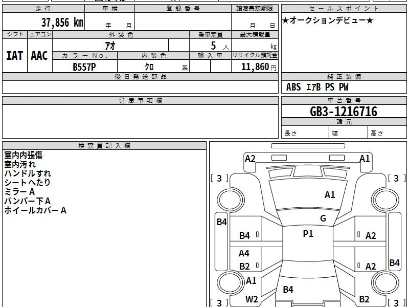The height and width of the screenshot is (307, 409).
Task: Click the A4 damage mark on the diagram
Action: 244,253
